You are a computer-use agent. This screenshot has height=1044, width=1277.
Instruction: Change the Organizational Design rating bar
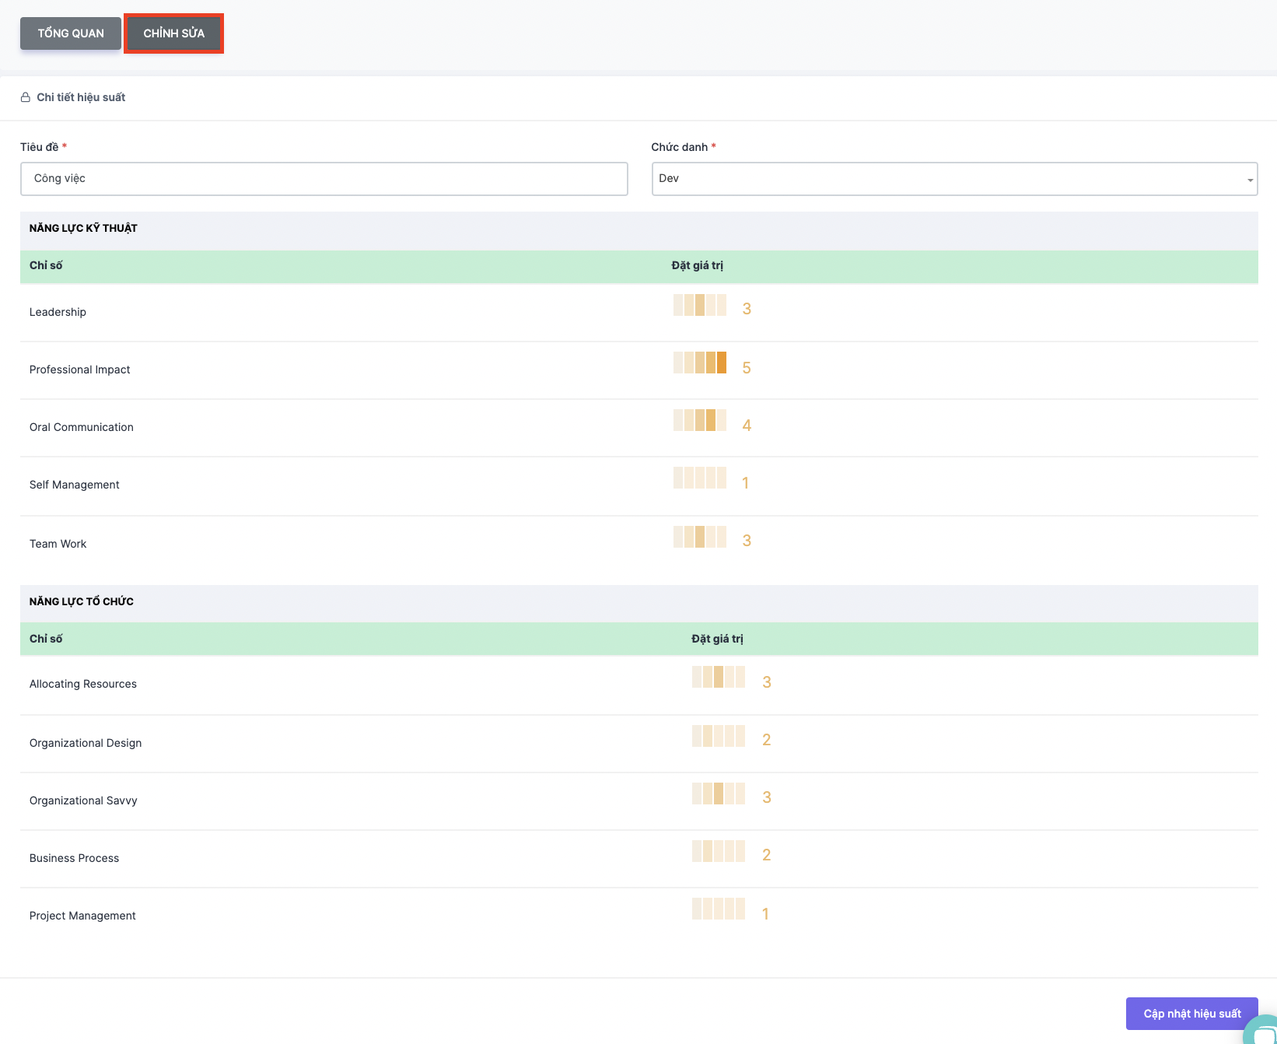tap(719, 736)
